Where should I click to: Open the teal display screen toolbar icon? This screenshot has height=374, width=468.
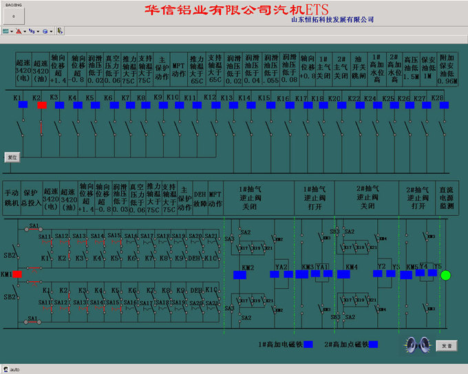click(x=6, y=31)
